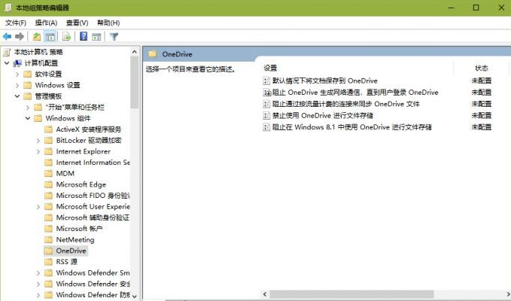Open the 查看(V) menu
This screenshot has height=301, width=511.
77,23
